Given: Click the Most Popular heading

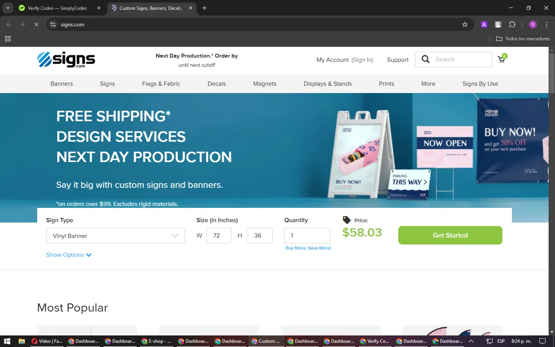Looking at the screenshot, I should [x=73, y=308].
